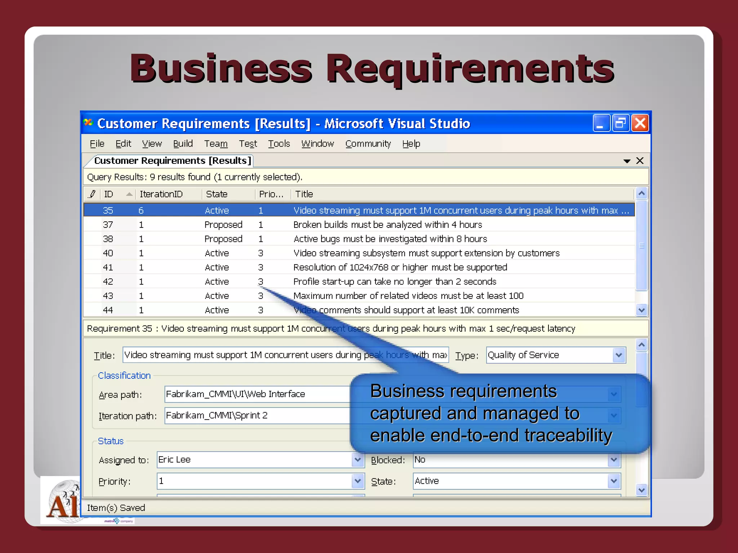Sort results by the Priority column header
This screenshot has height=553, width=738.
pos(273,194)
